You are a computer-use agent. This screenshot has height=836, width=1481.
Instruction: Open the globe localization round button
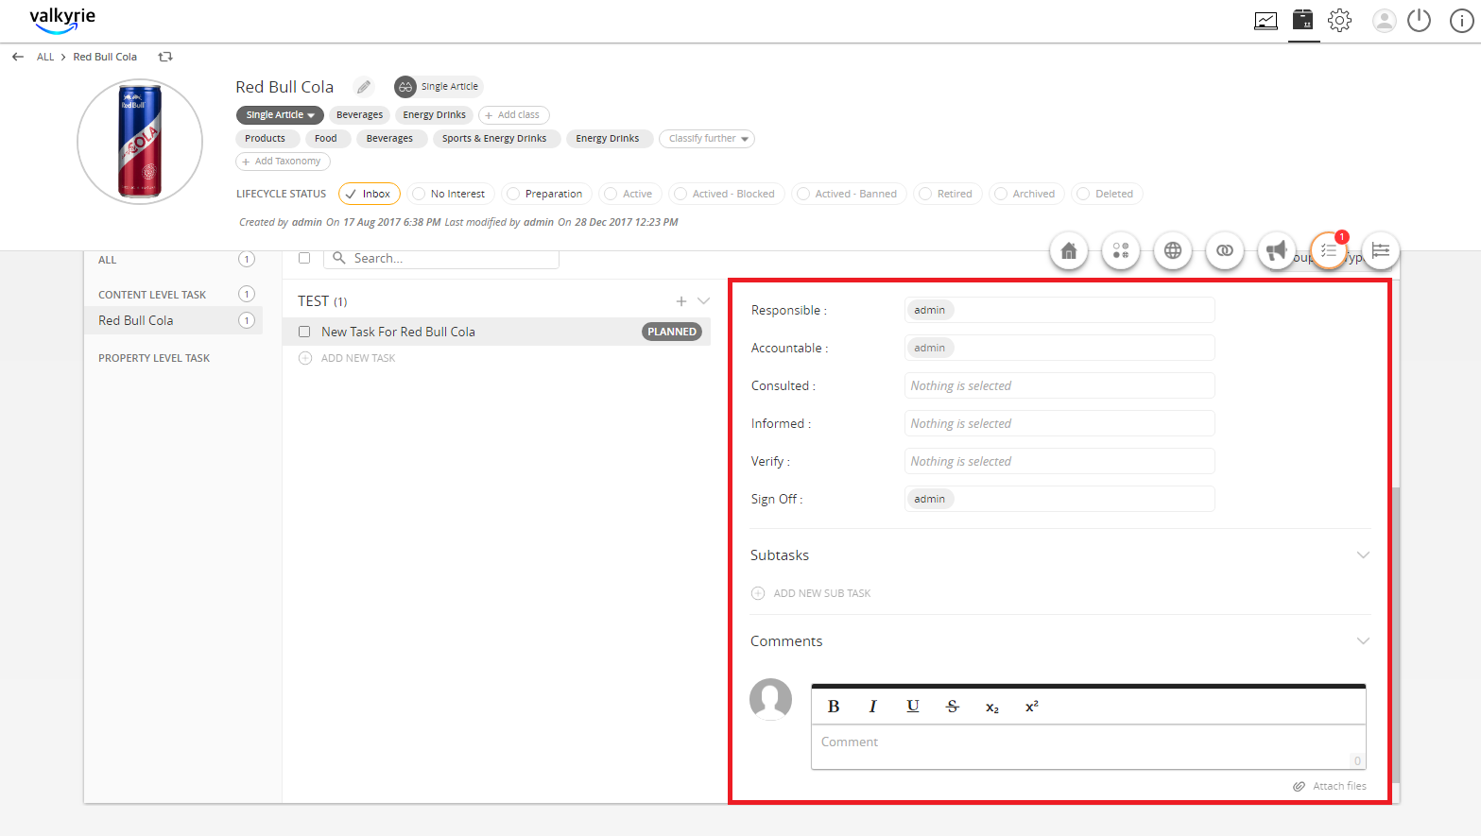tap(1173, 250)
